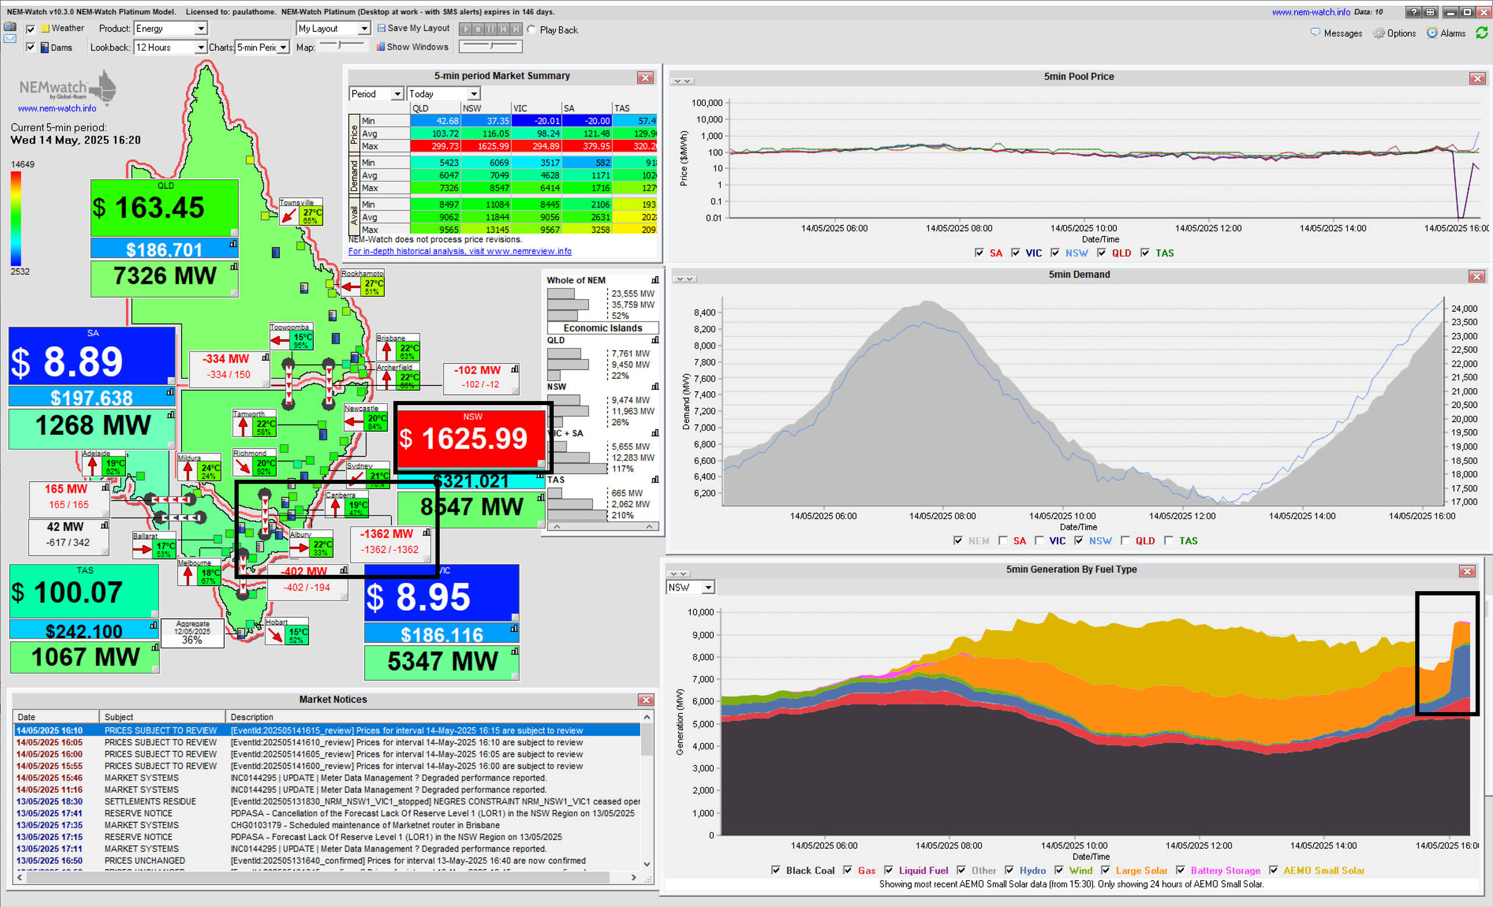Toggle Black Coal checkbox in generation legend
1493x907 pixels.
tap(775, 870)
